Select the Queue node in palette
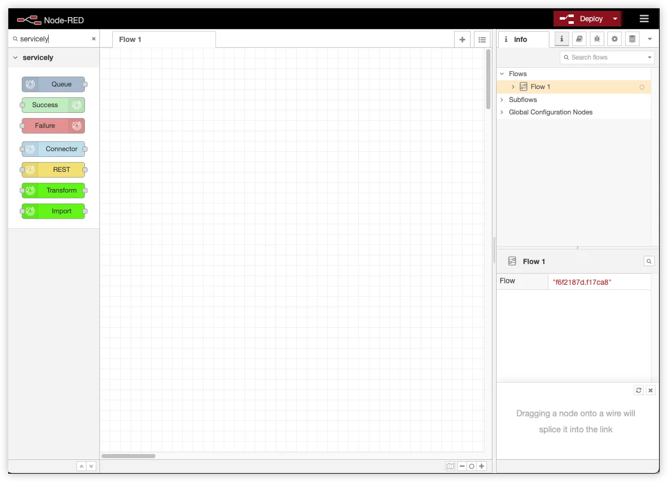The width and height of the screenshot is (668, 482). [53, 84]
